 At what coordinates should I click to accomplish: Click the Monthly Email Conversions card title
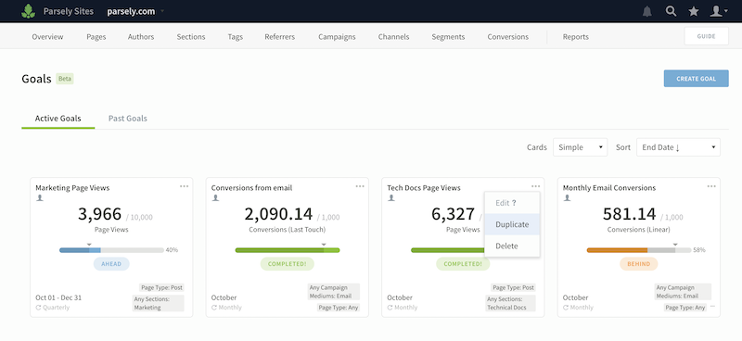(x=609, y=188)
